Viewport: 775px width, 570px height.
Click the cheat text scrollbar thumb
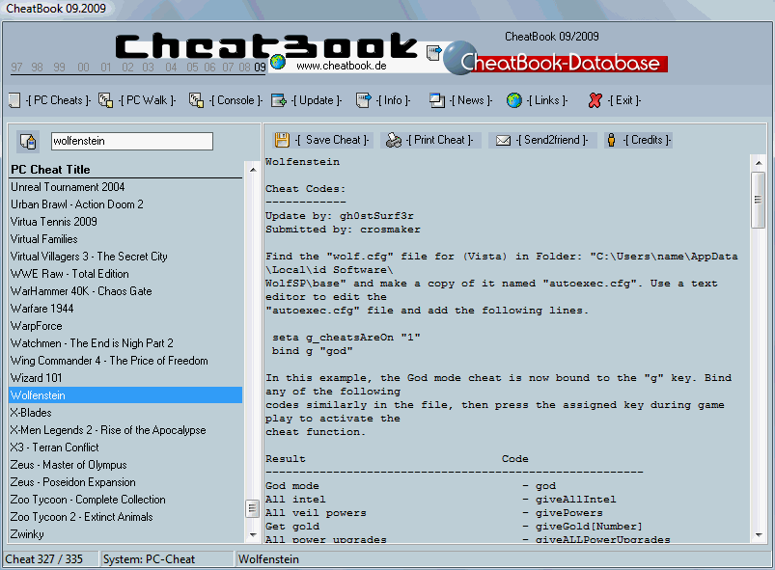pyautogui.click(x=759, y=200)
